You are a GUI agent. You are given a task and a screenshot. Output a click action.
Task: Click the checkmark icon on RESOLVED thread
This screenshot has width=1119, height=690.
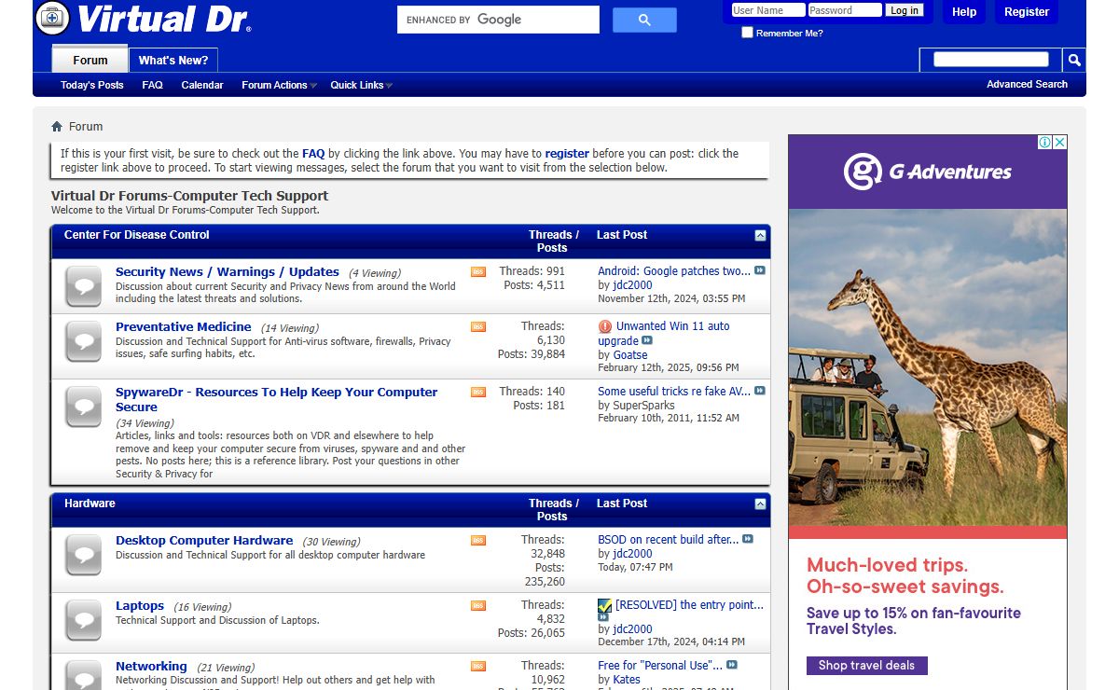(605, 605)
